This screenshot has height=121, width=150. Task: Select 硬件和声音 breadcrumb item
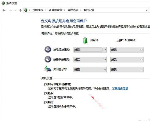point(55,10)
